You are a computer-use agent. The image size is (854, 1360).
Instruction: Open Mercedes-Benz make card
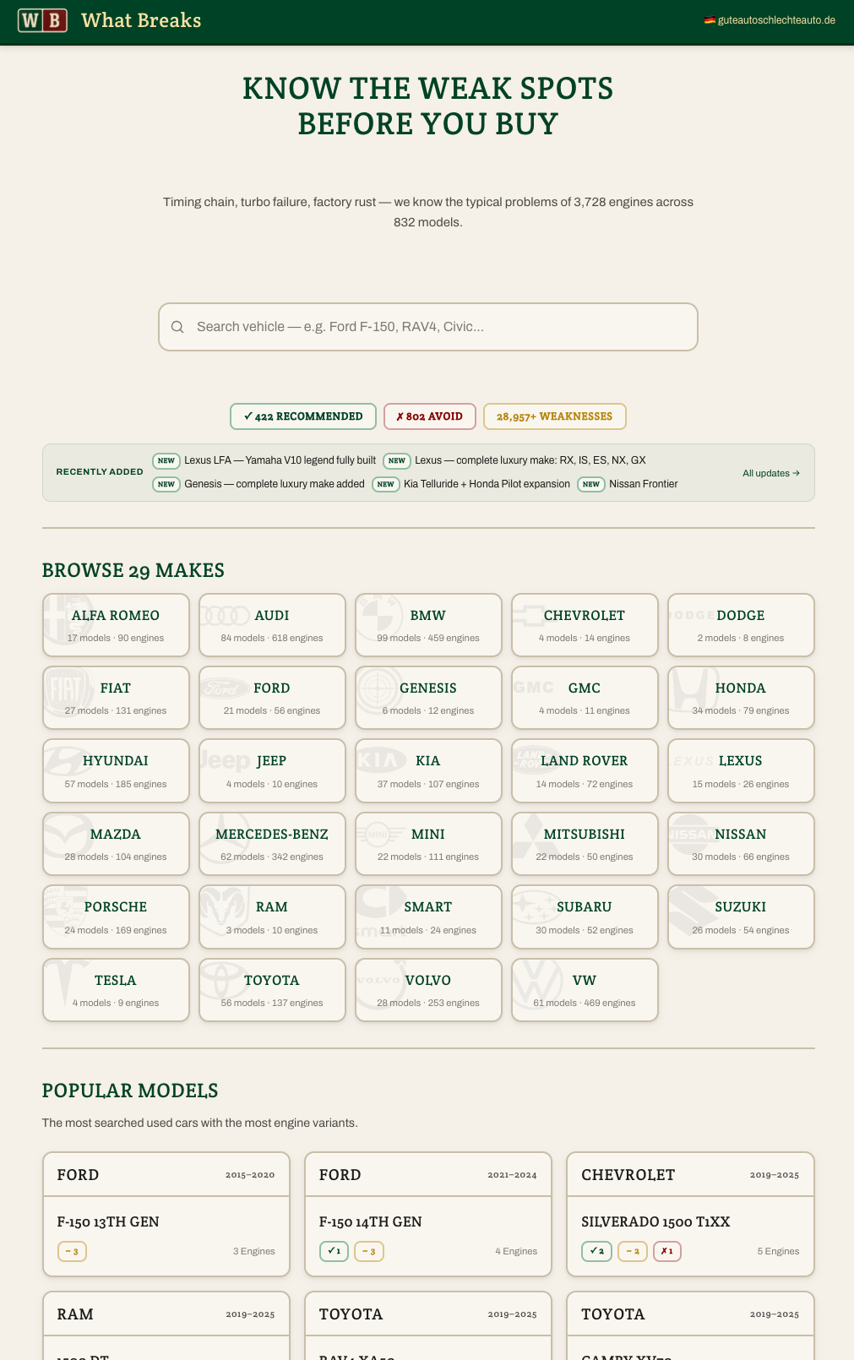[272, 844]
